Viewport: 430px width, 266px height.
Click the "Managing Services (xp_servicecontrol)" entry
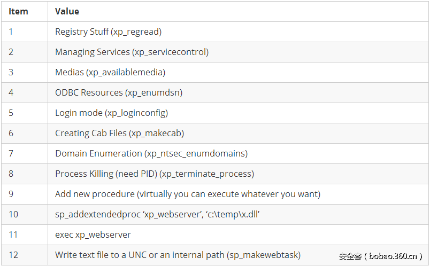tap(132, 52)
